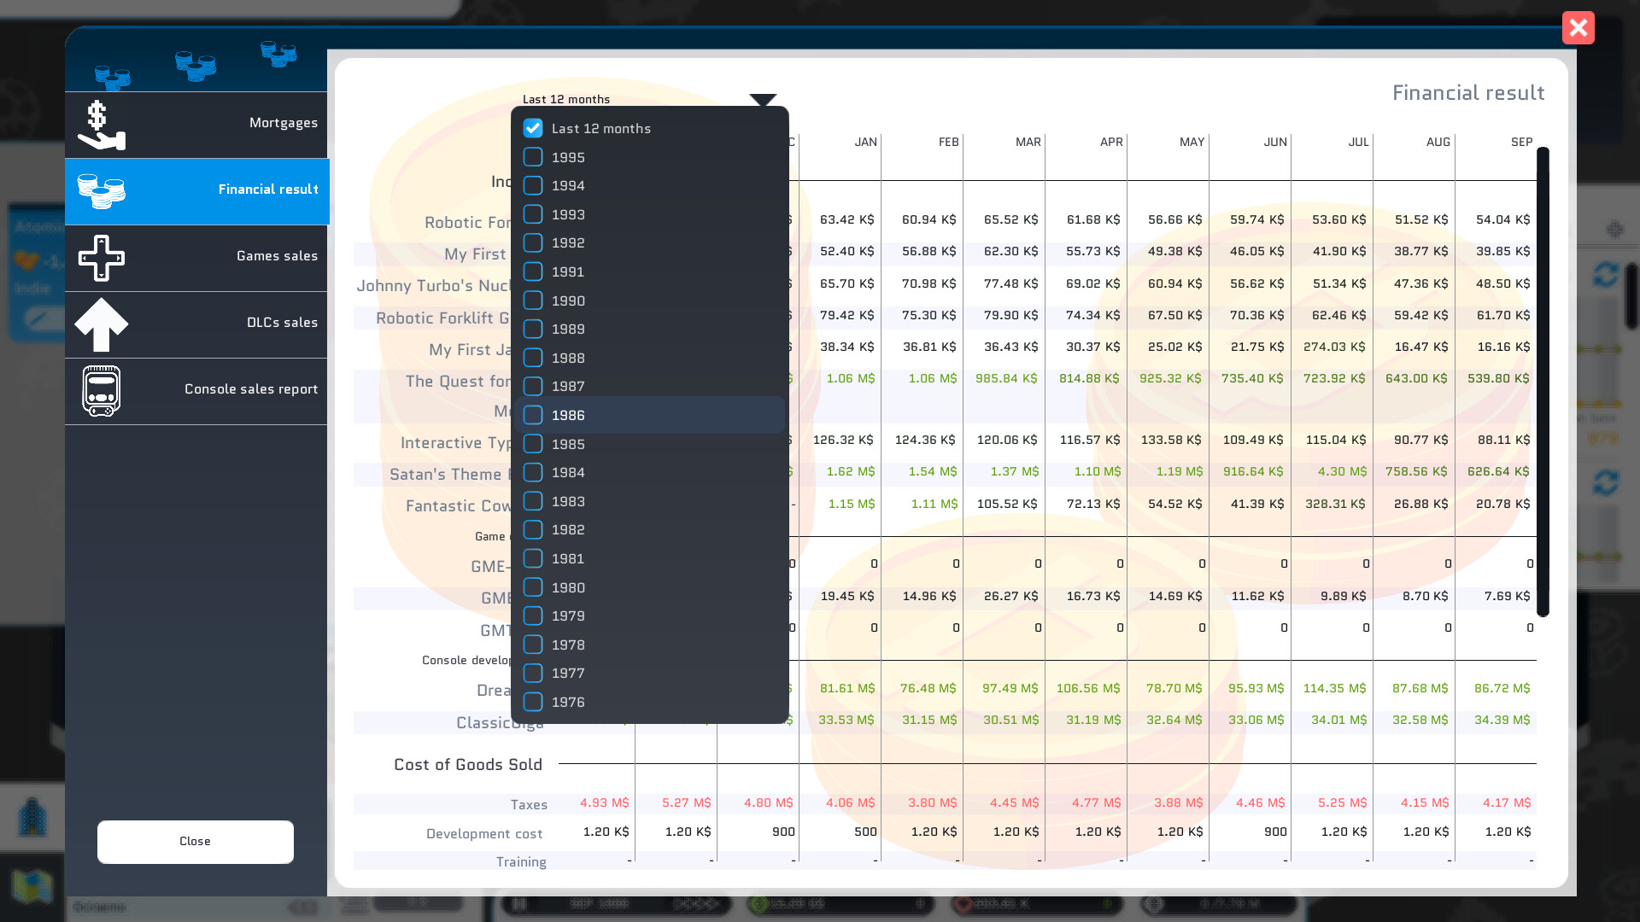Click the table's vertical scrollbar
1640x922 pixels.
click(x=1543, y=381)
